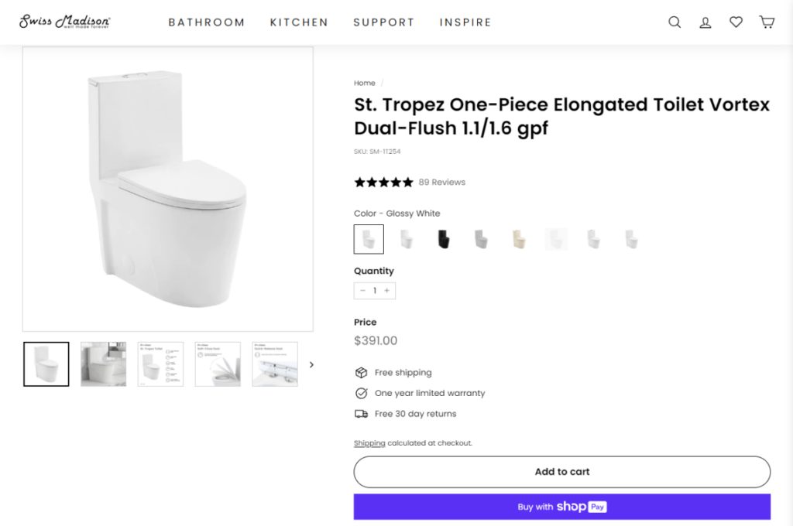Open the INSPIRE menu
Screen dimensions: 793x526
465,22
